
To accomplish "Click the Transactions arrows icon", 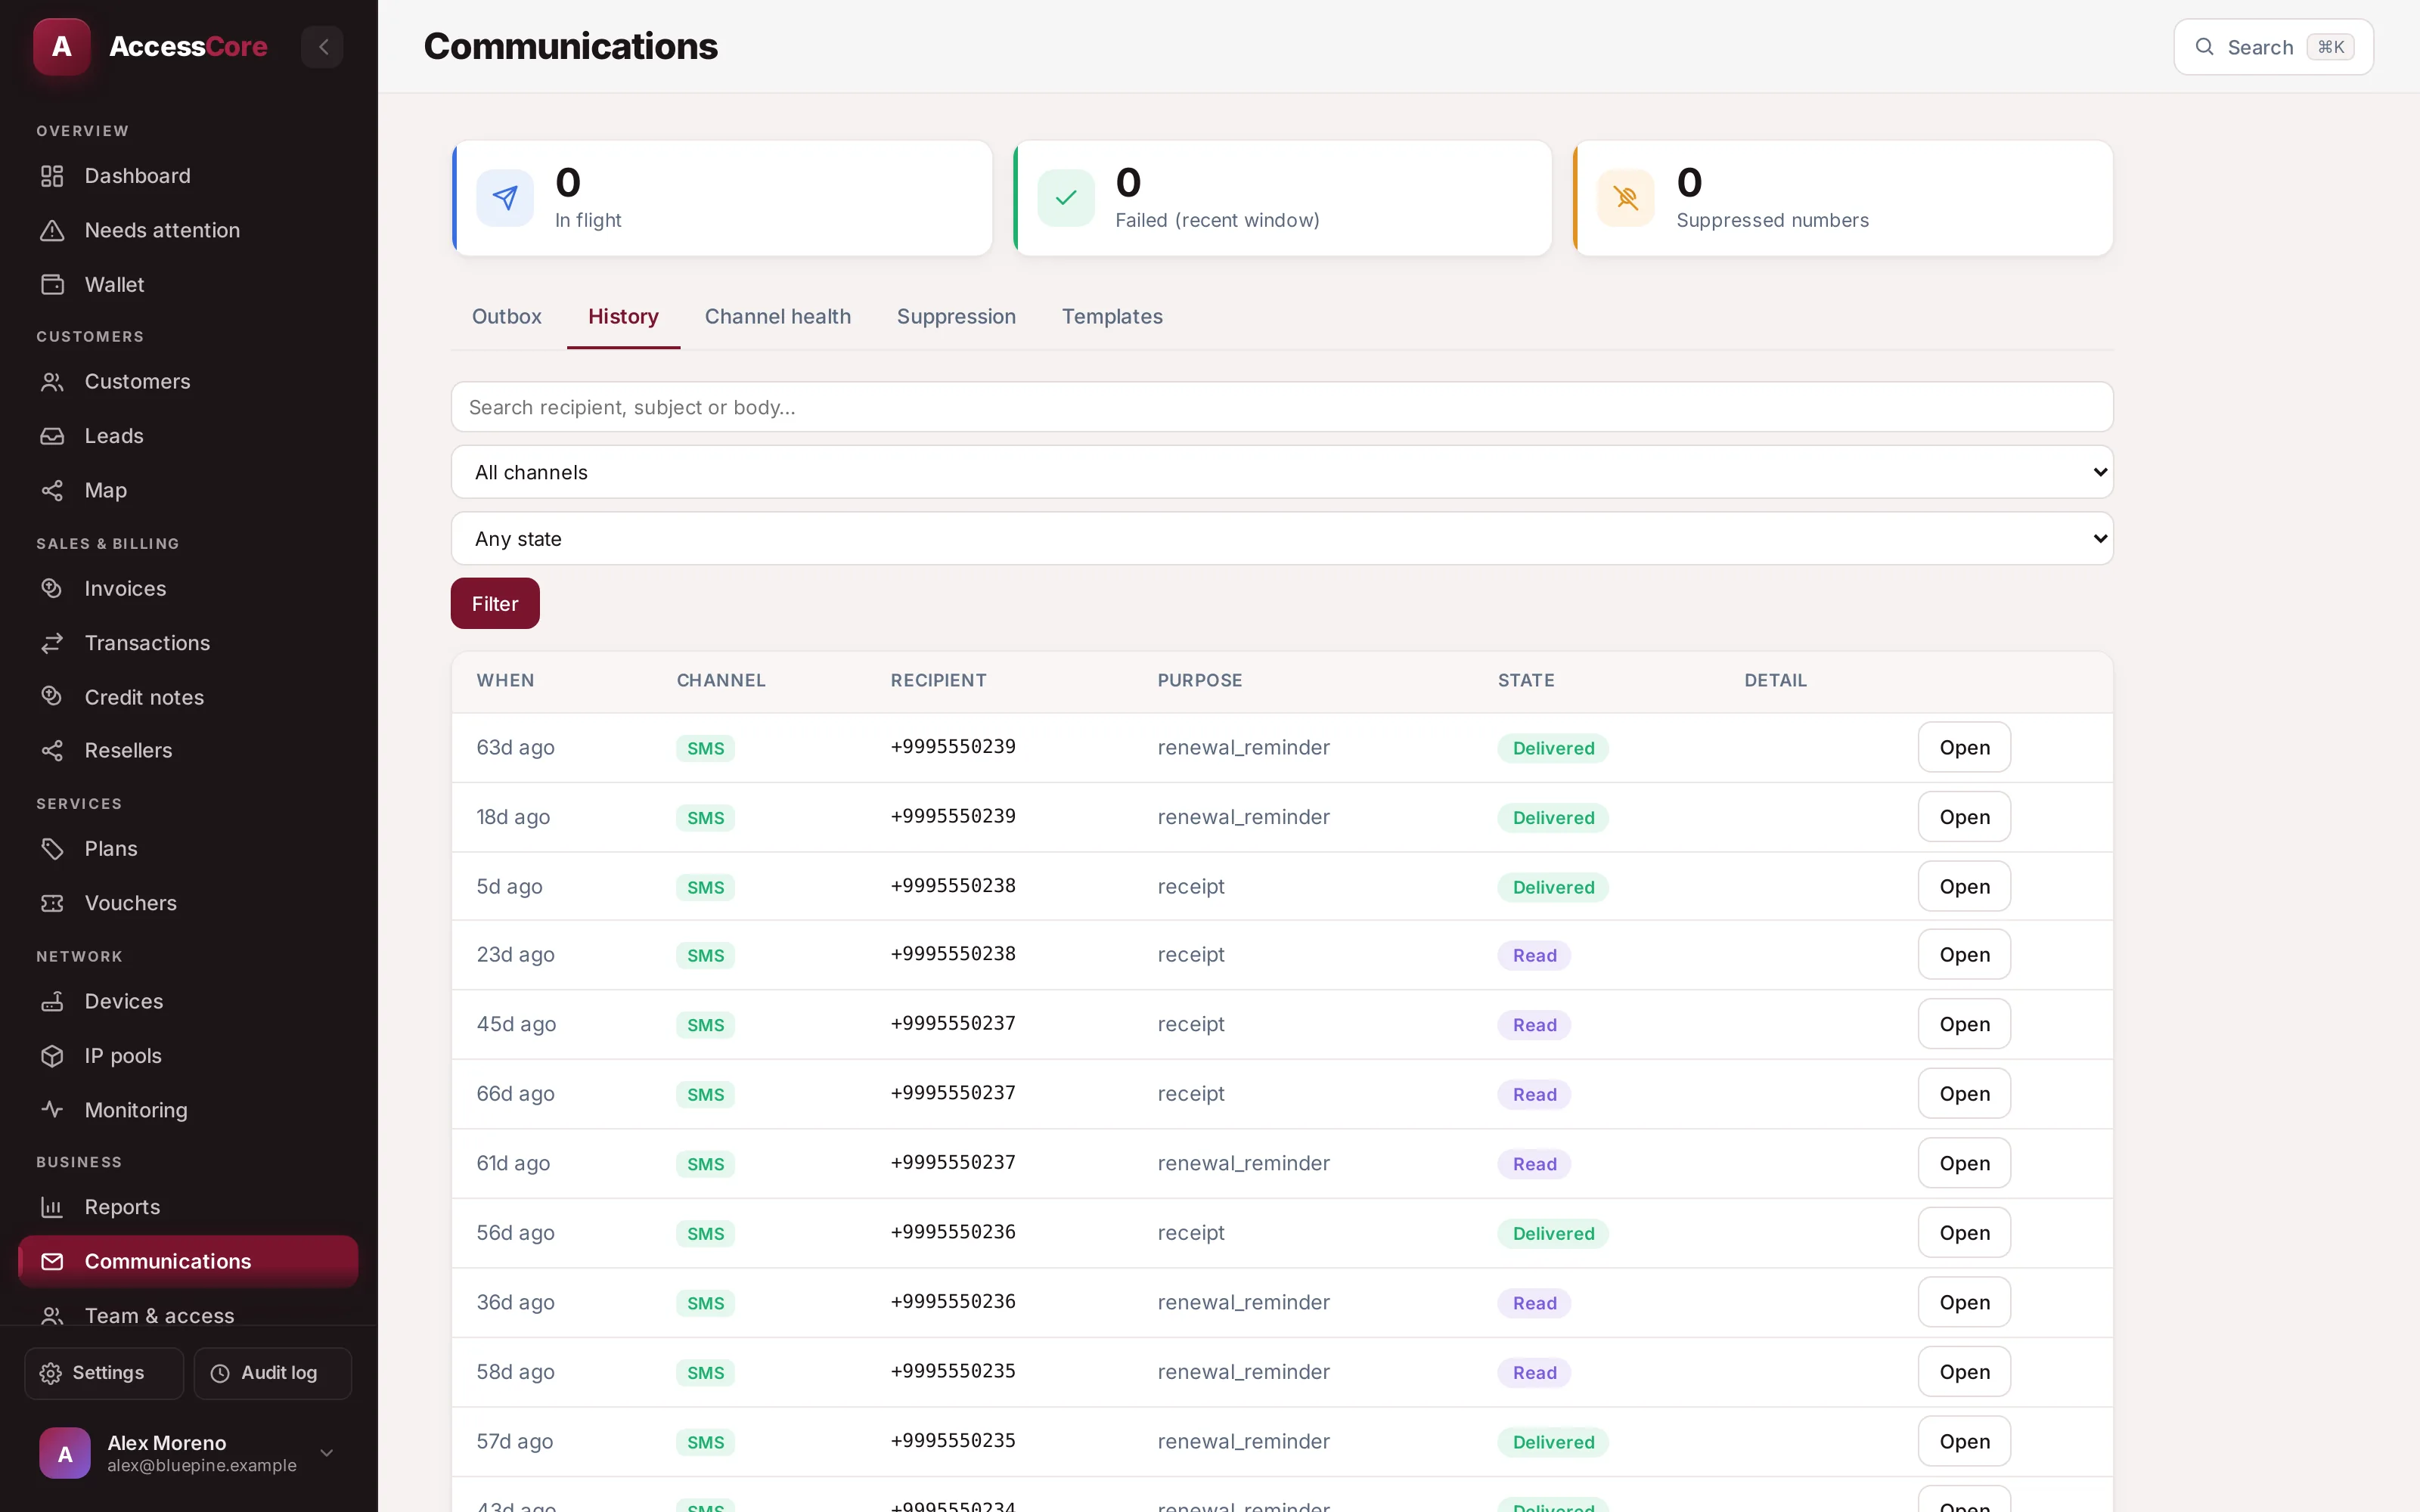I will (52, 643).
